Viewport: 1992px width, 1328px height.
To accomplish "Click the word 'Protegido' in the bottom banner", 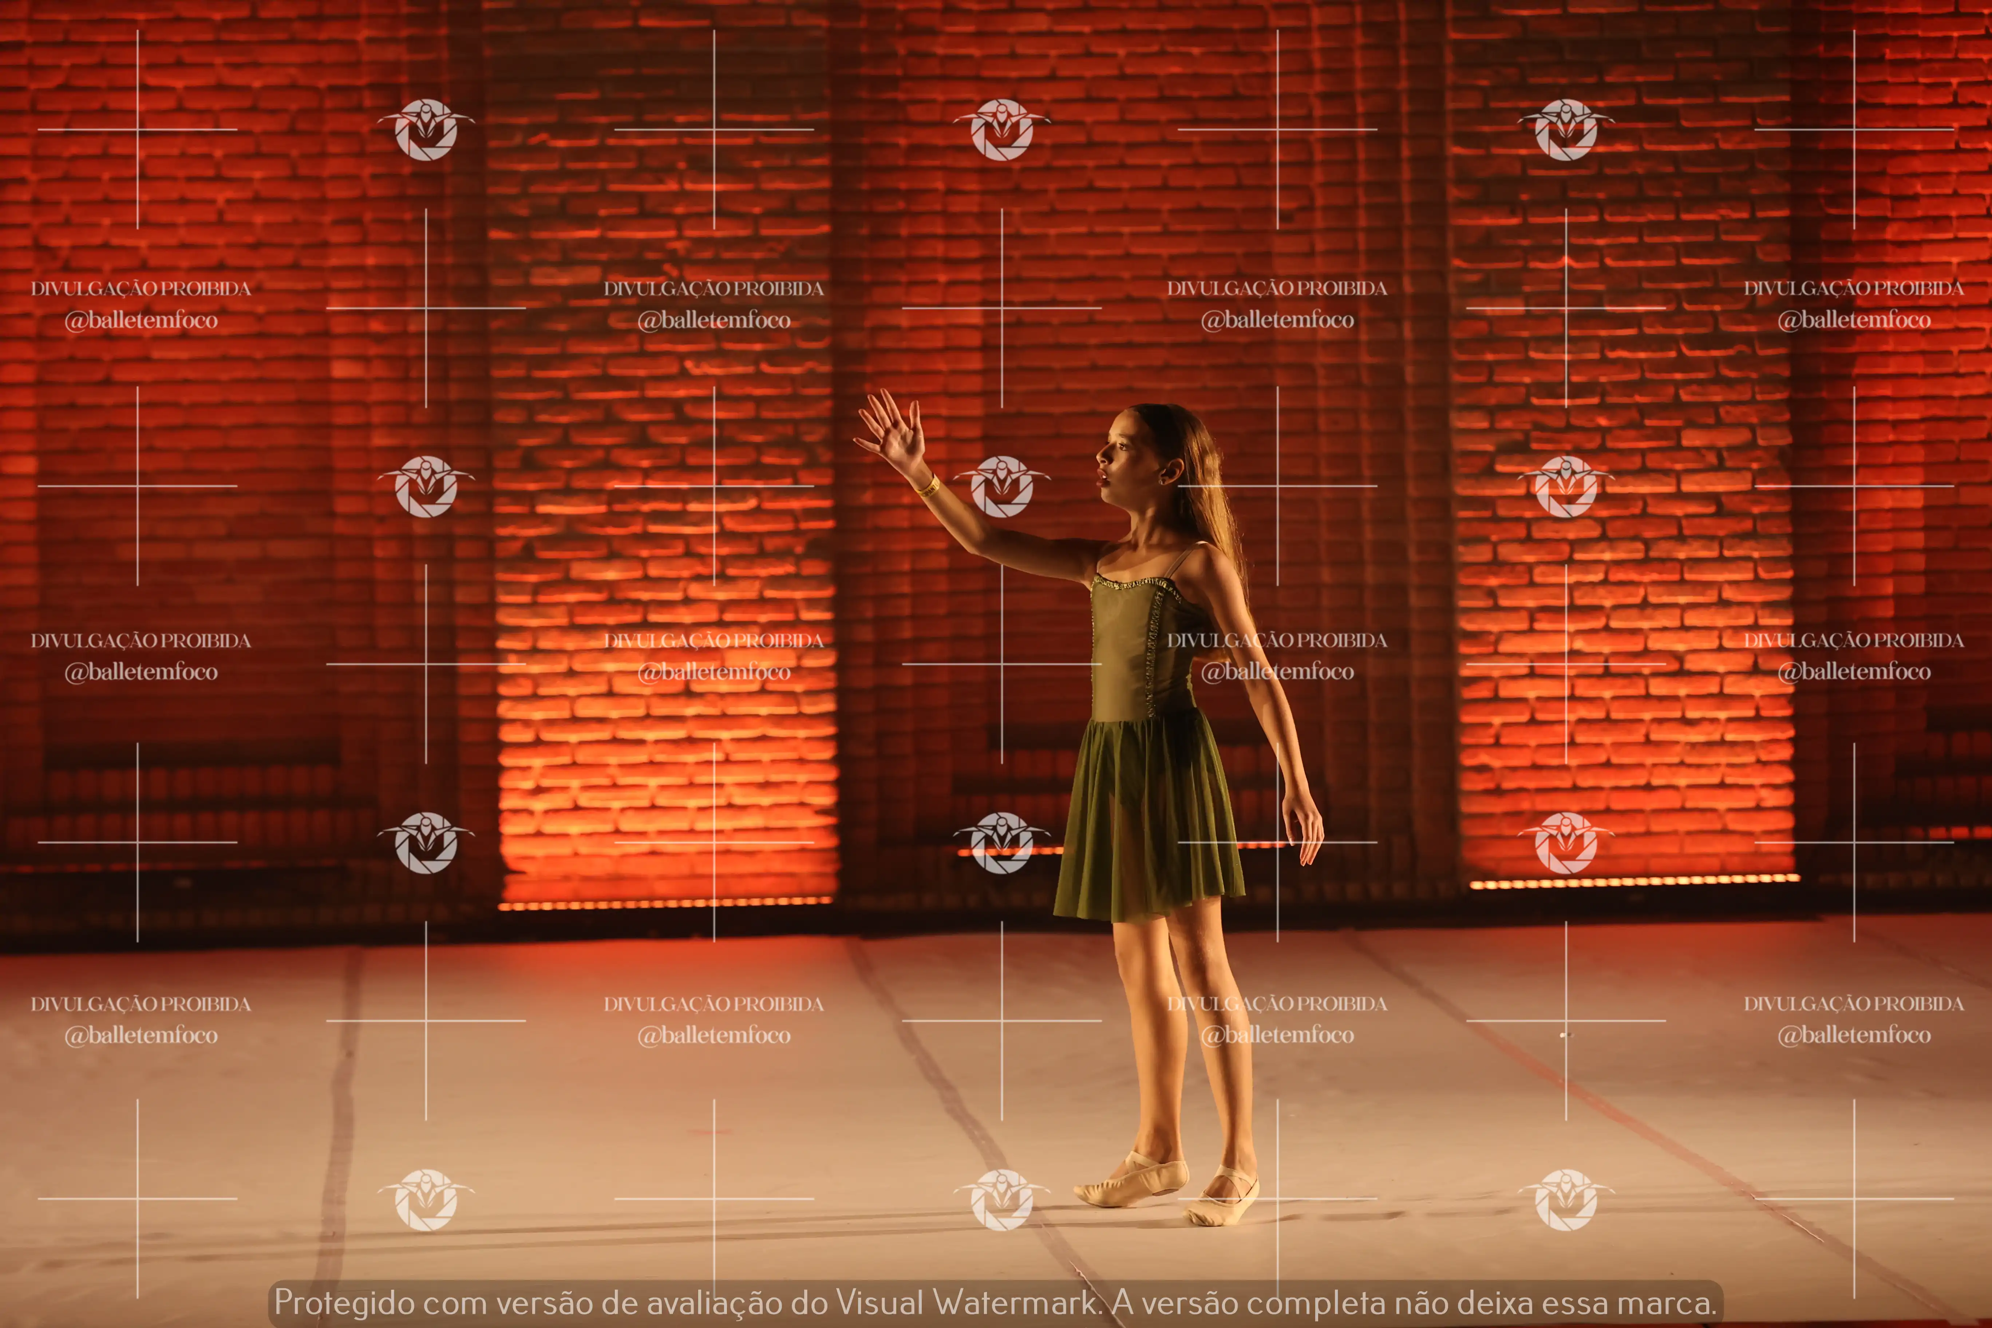I will pos(345,1303).
